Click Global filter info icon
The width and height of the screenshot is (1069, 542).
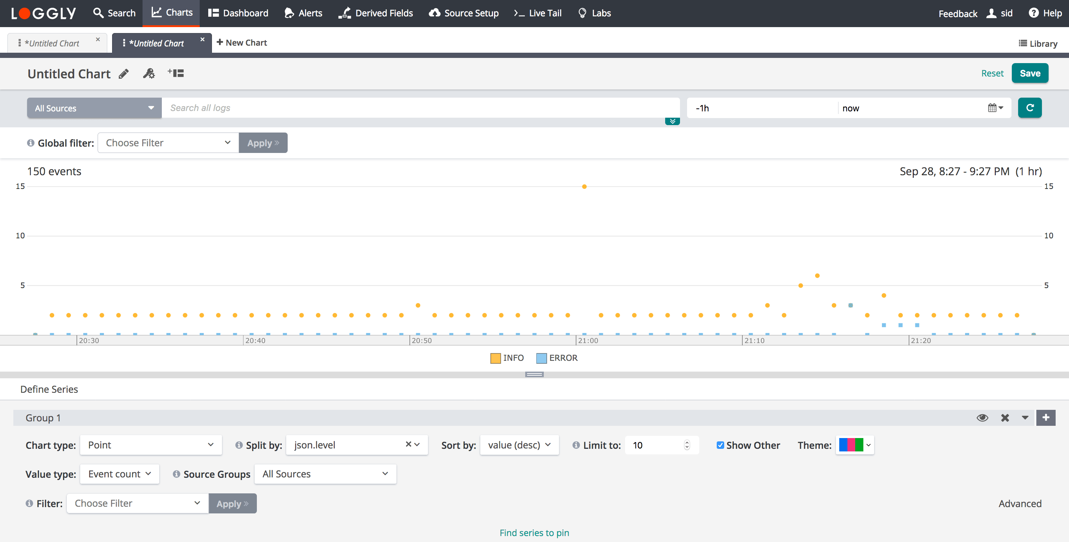[31, 143]
